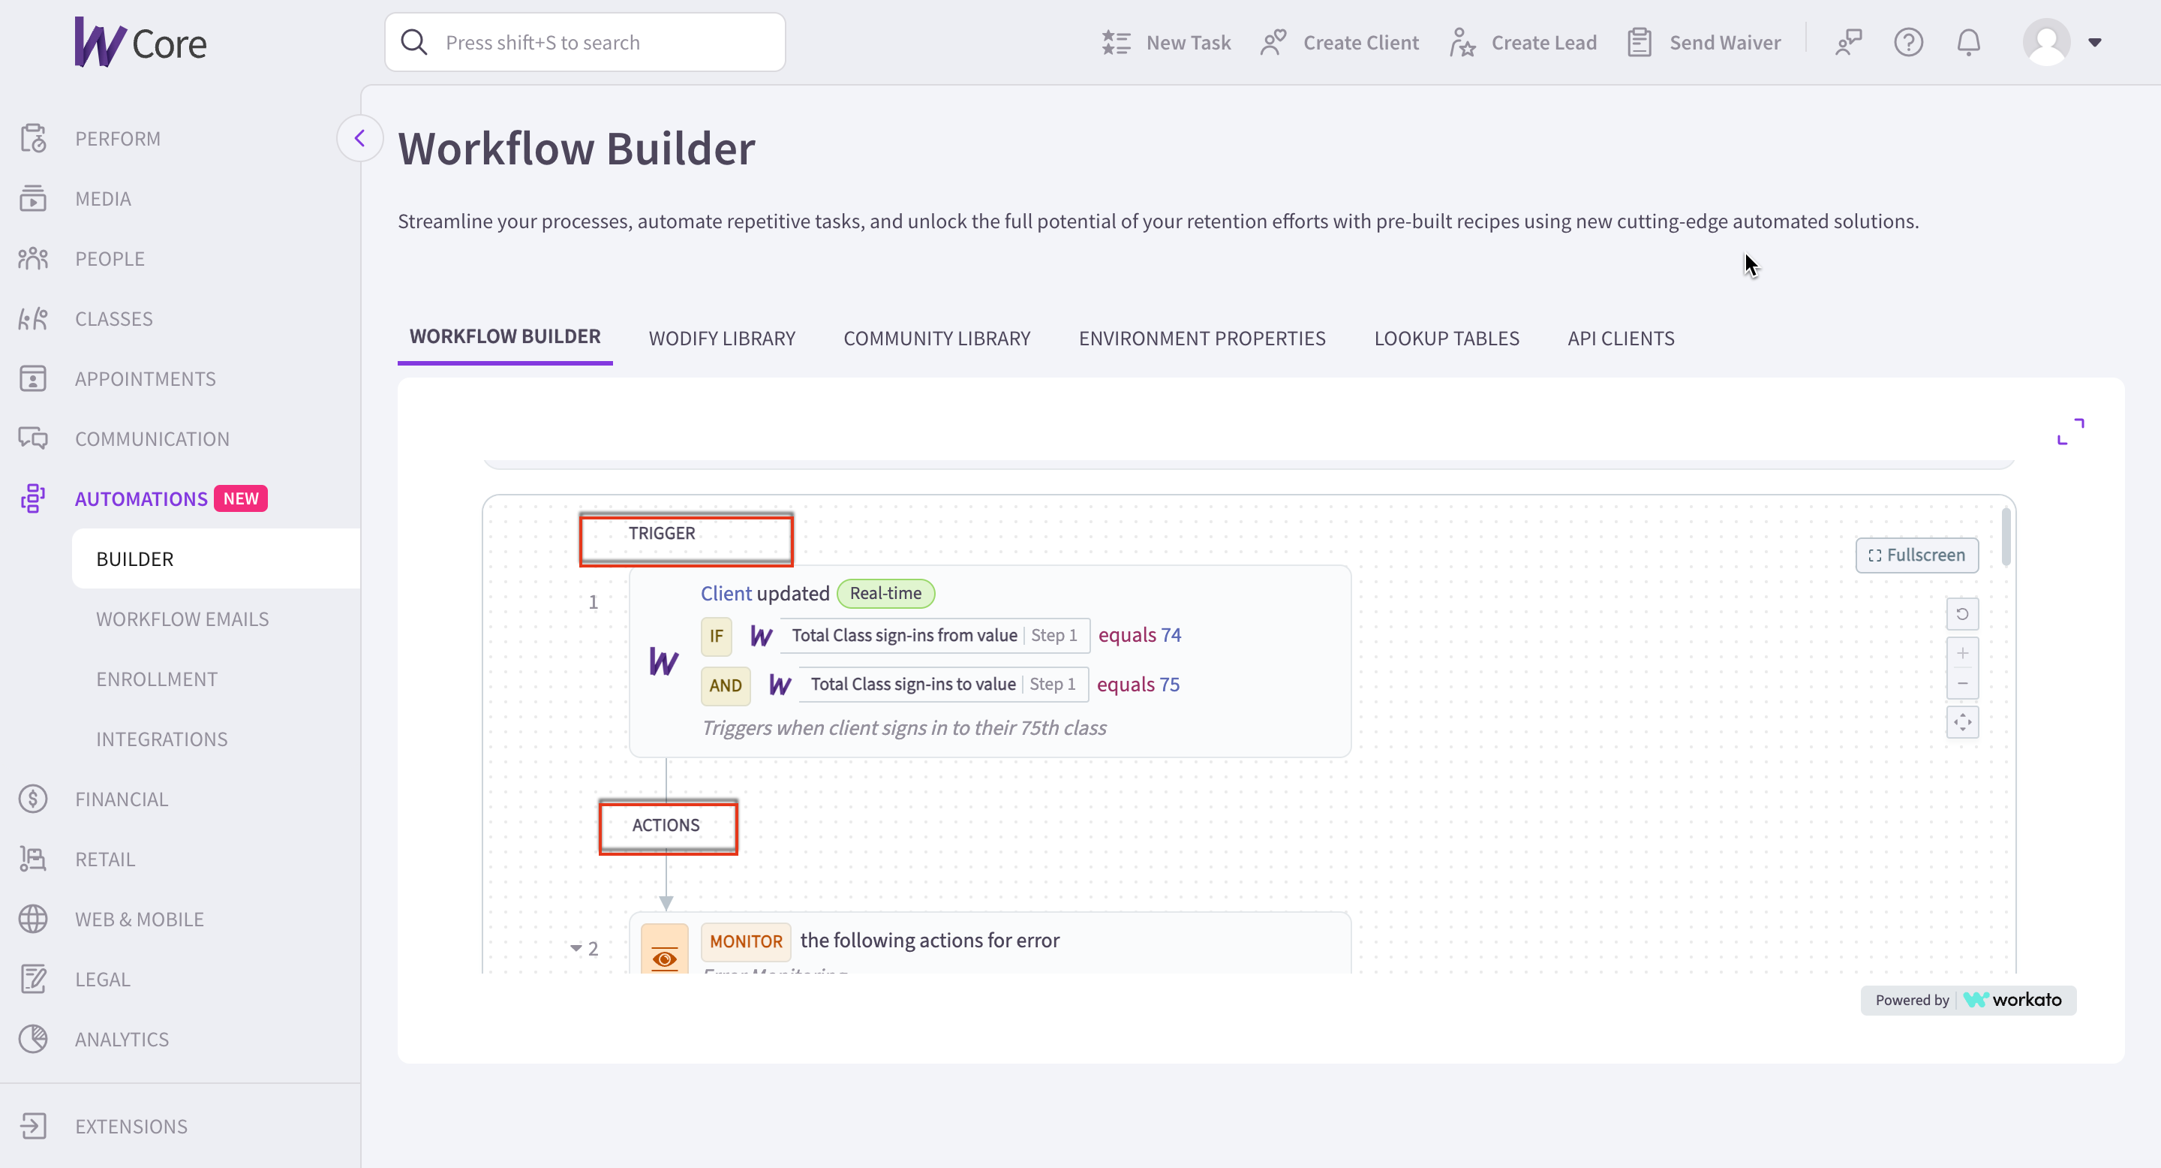Click 'Triggers when client signs in' description
The width and height of the screenshot is (2161, 1168).
click(x=903, y=727)
